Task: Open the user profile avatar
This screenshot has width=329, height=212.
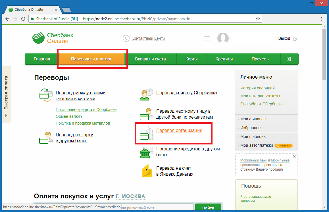Action: pyautogui.click(x=223, y=38)
